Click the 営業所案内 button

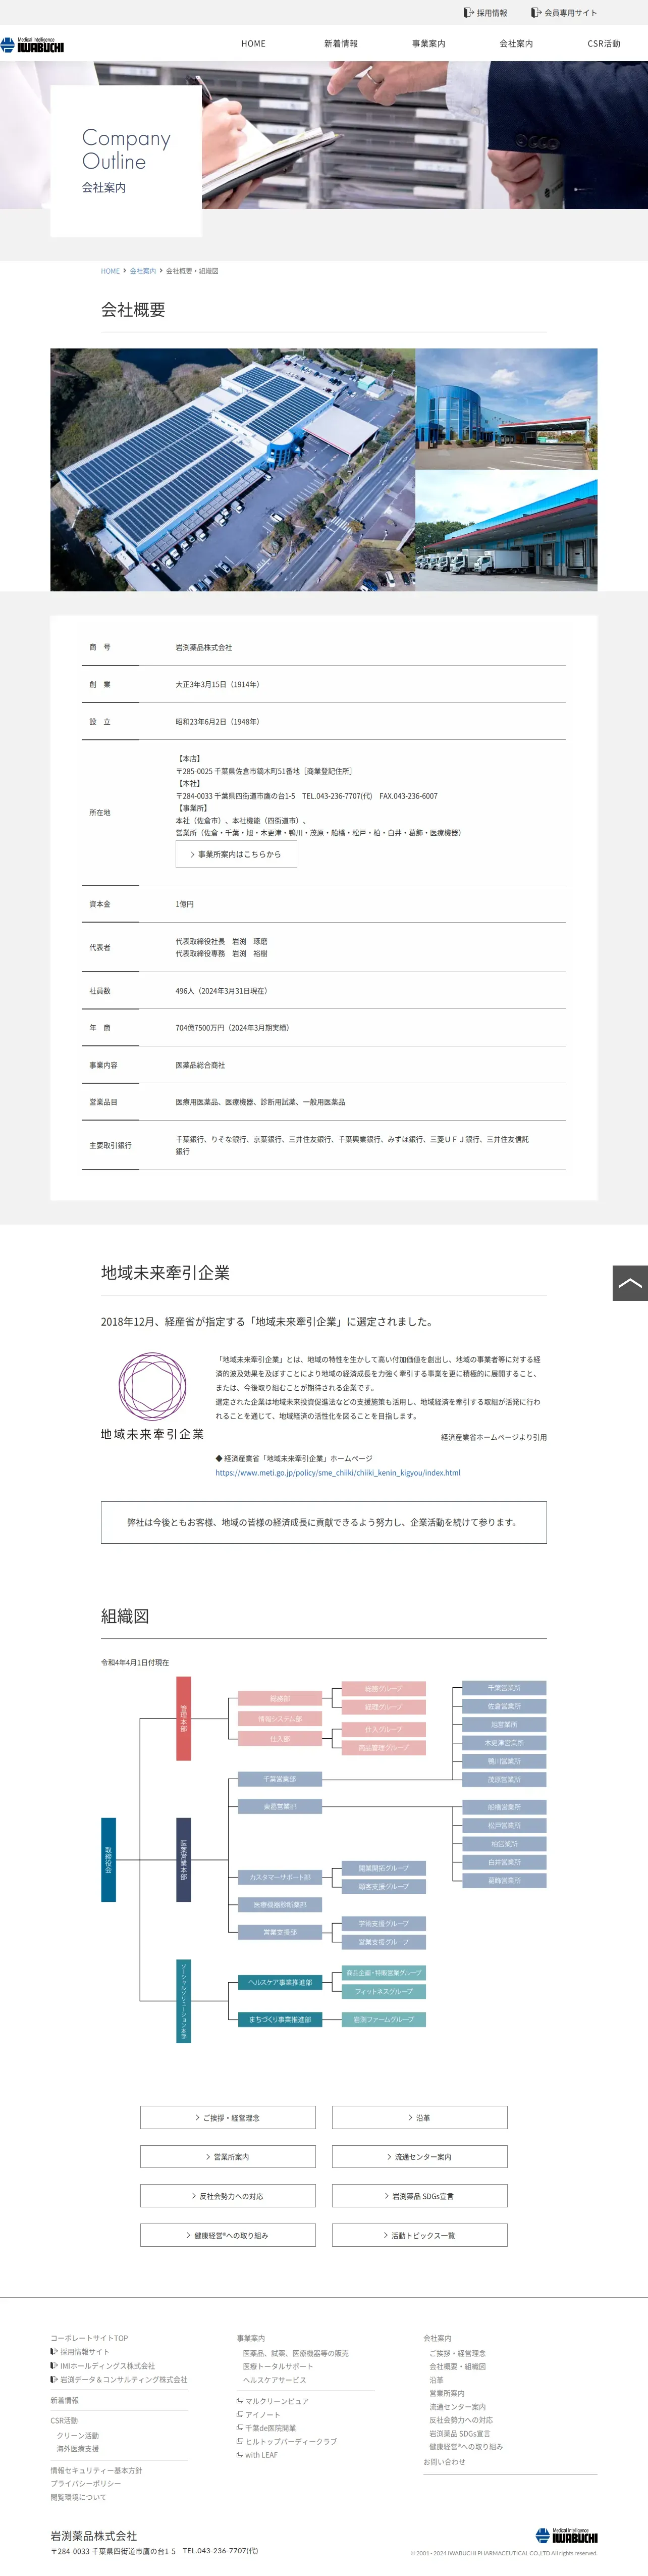[228, 2157]
